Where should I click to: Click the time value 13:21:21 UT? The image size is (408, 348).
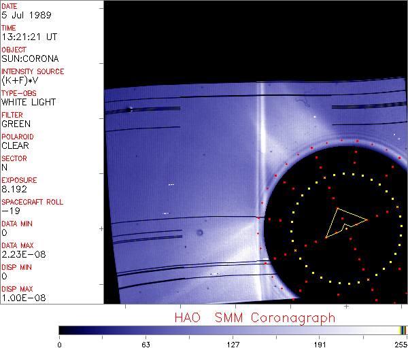coord(29,37)
